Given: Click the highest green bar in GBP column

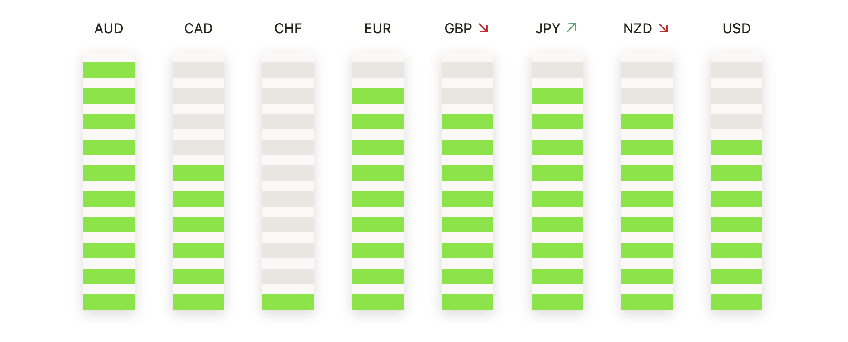Looking at the screenshot, I should click(467, 122).
